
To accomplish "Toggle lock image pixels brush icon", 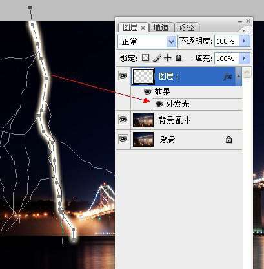I will point(157,58).
